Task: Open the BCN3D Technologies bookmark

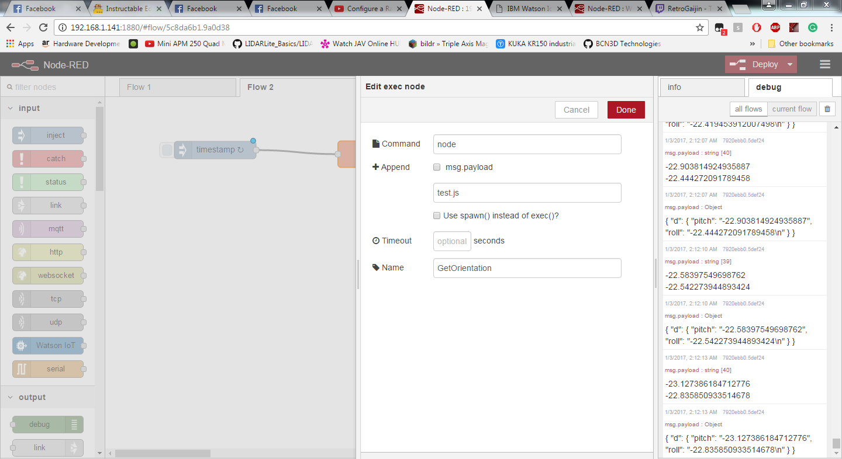Action: pos(622,44)
